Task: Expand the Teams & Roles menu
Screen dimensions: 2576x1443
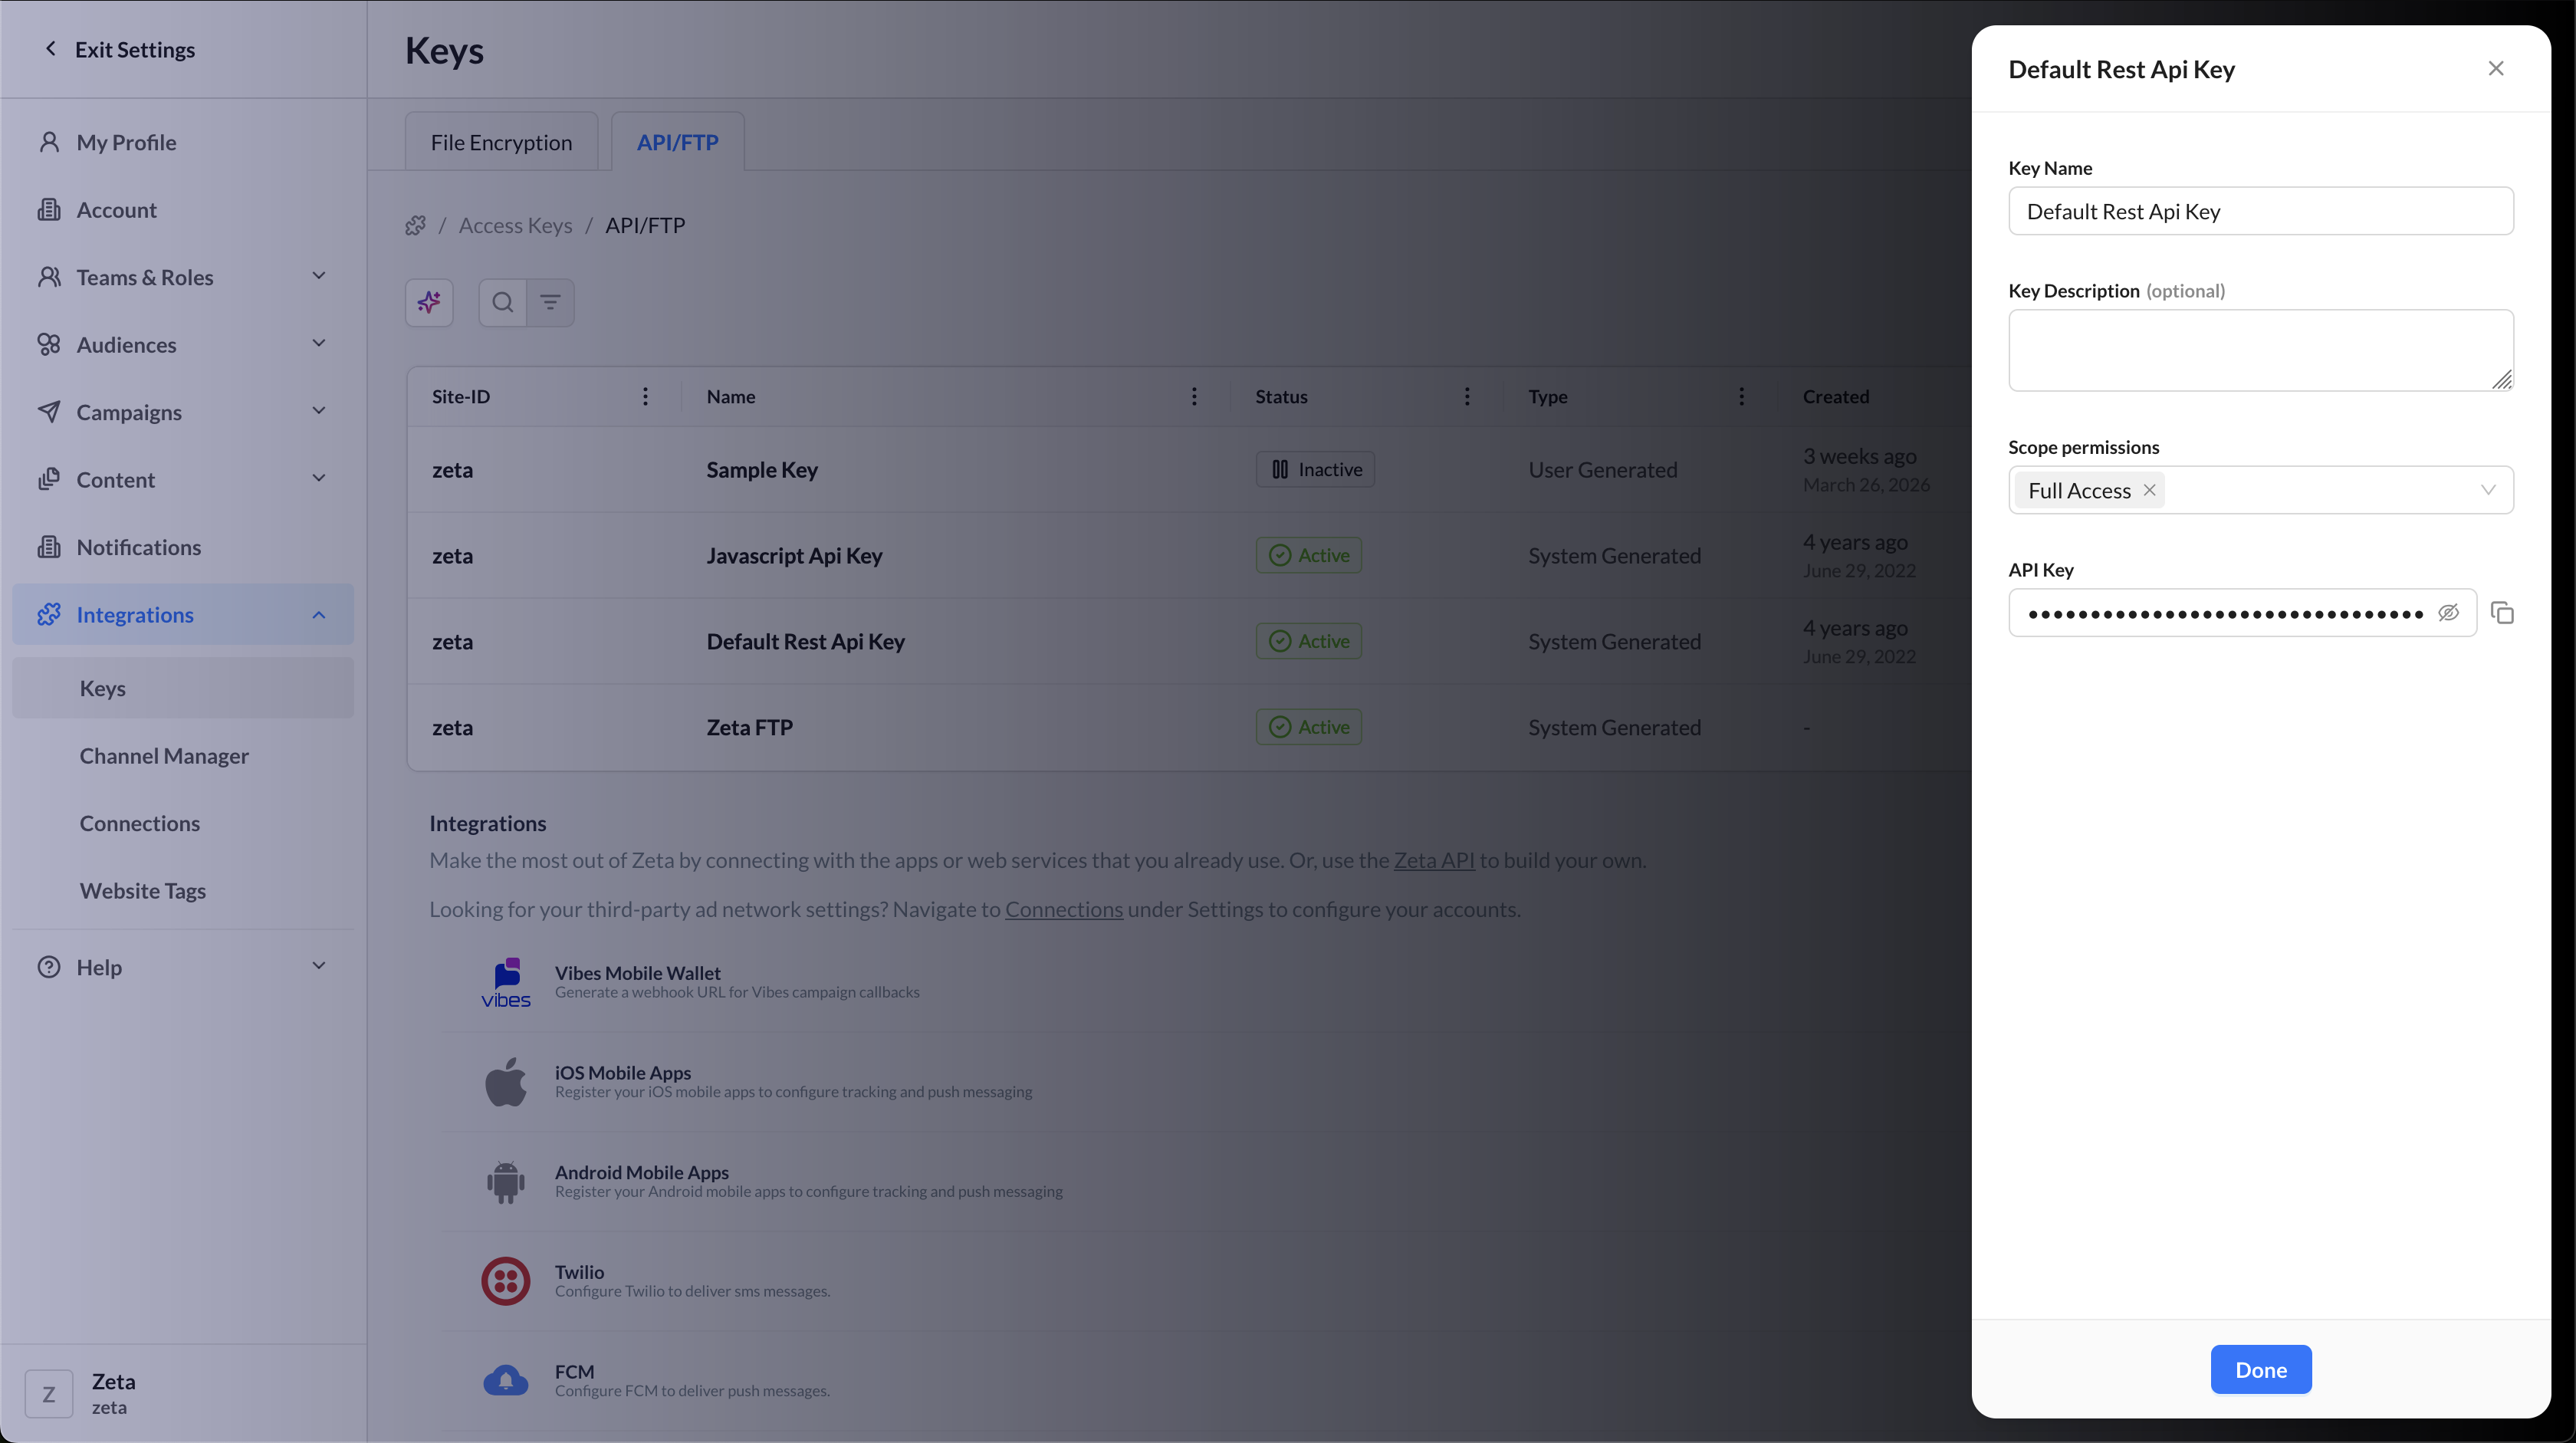Action: [319, 276]
